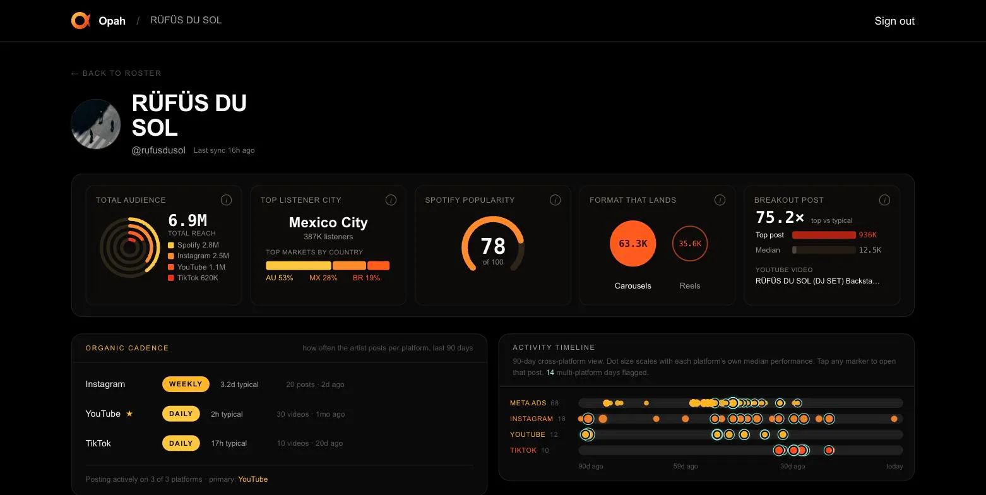Click the 59d ago axis label
This screenshot has height=495, width=986.
(x=686, y=467)
